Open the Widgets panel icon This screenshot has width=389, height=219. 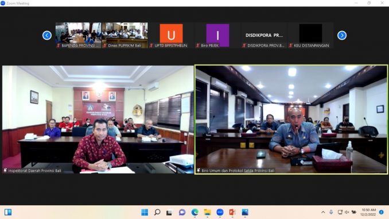[8, 212]
